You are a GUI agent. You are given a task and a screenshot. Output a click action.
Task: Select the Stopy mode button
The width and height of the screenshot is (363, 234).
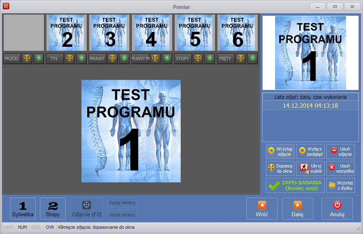[53, 209]
